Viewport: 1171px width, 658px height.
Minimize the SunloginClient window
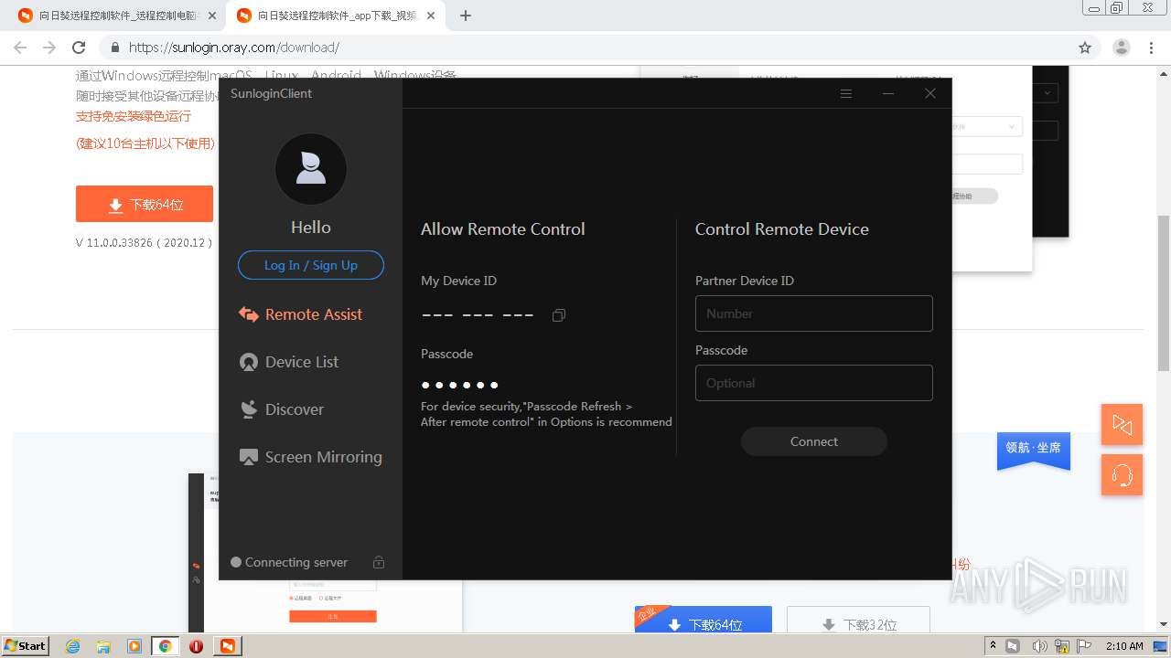coord(888,93)
